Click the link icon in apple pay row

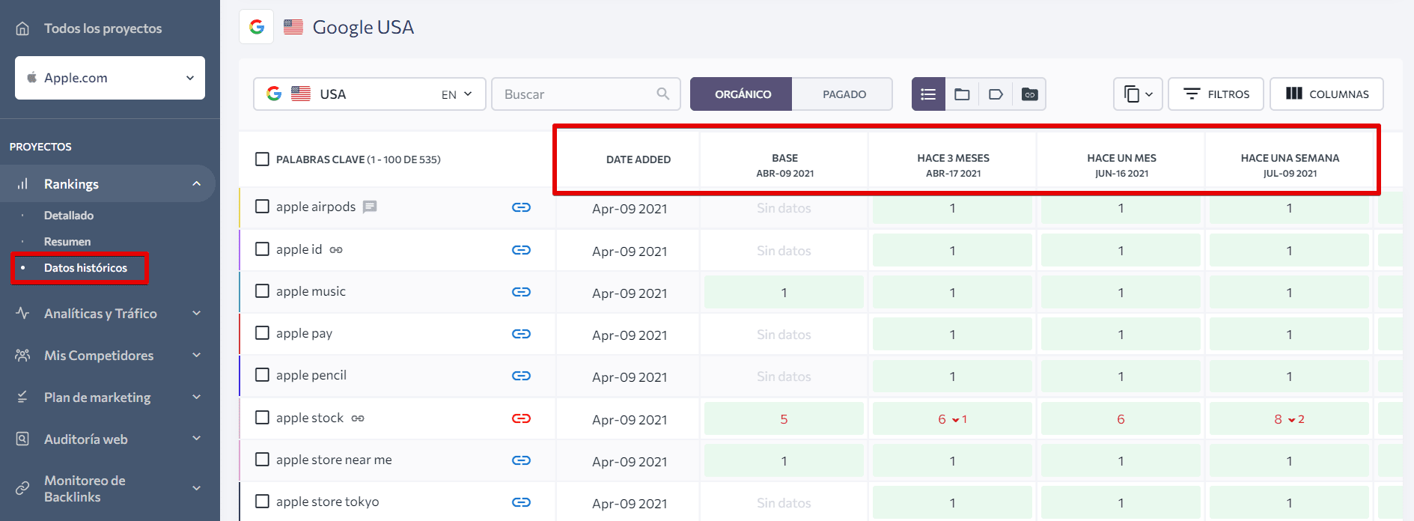tap(521, 334)
